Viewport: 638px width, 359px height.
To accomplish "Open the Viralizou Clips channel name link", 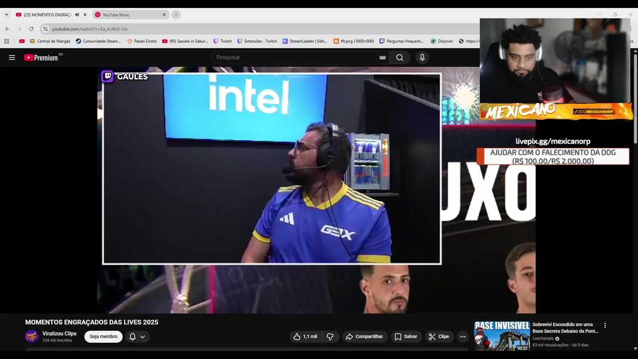I will (x=59, y=334).
